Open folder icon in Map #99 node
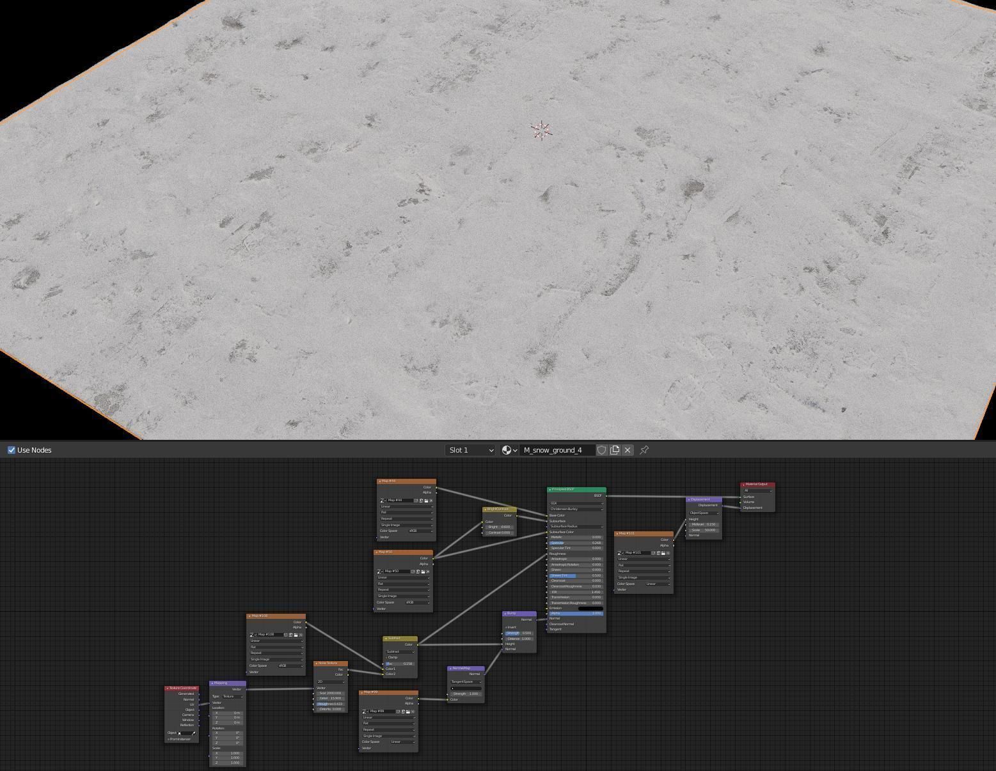 click(408, 712)
